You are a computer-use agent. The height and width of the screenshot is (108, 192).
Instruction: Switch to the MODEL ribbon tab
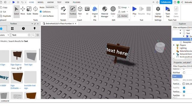tap(41, 2)
